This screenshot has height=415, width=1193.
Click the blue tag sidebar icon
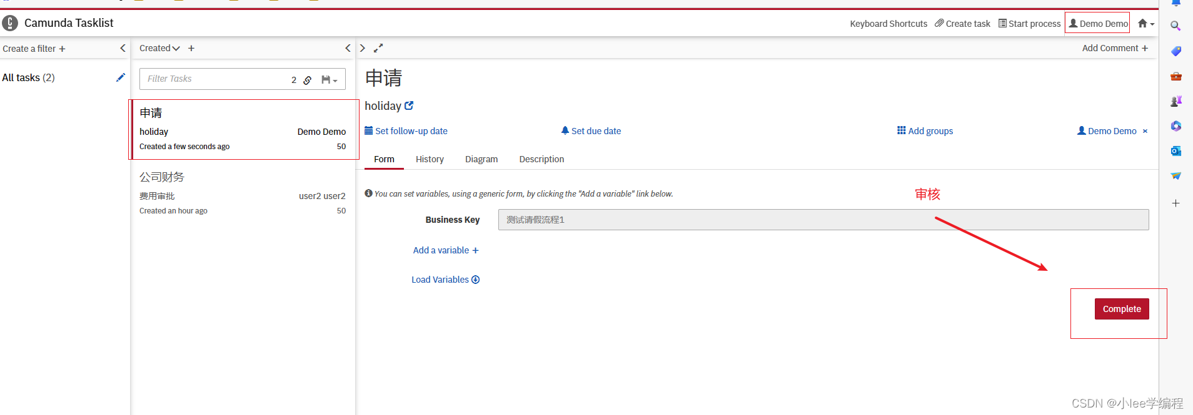[1175, 51]
